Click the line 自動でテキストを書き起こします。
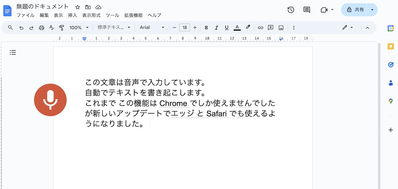The image size is (398, 189). 146,93
